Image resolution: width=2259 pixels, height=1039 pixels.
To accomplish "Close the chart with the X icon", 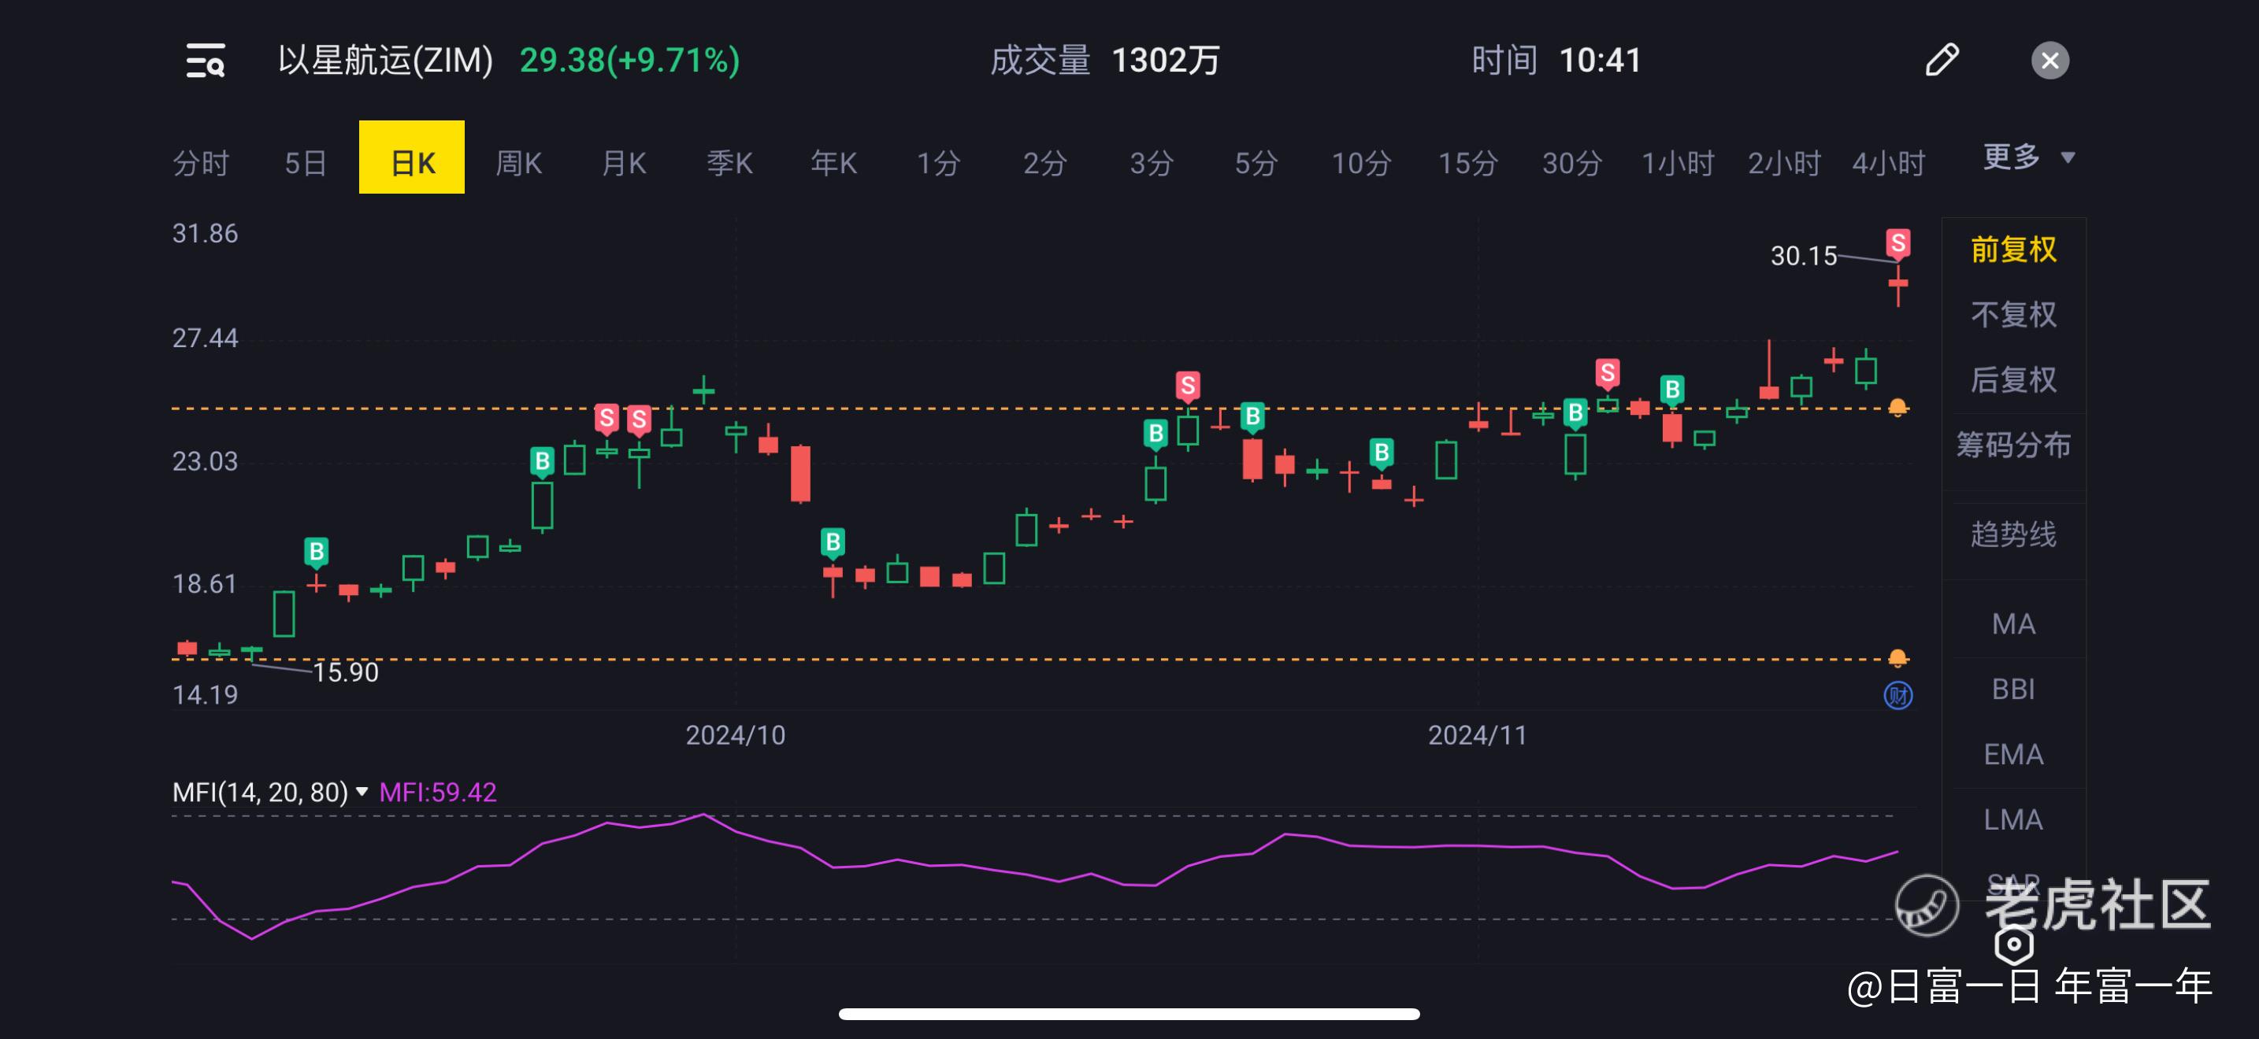I will [2049, 61].
